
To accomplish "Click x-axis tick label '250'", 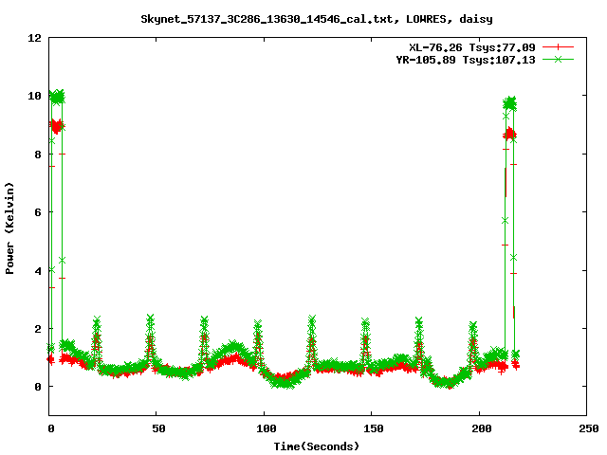I will (x=589, y=428).
